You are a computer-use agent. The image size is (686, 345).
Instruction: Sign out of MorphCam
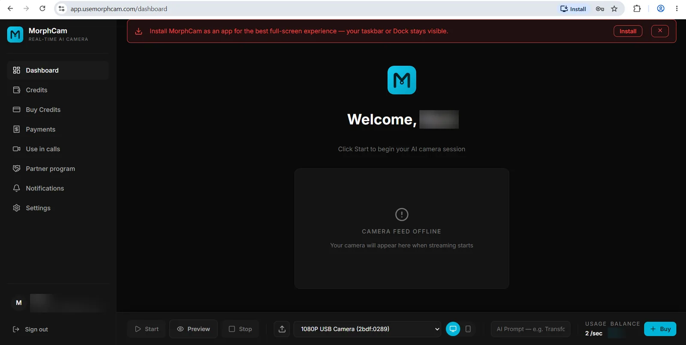pyautogui.click(x=30, y=329)
